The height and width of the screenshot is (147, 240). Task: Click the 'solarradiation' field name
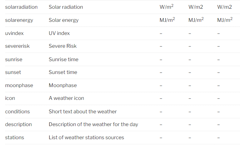point(21,7)
